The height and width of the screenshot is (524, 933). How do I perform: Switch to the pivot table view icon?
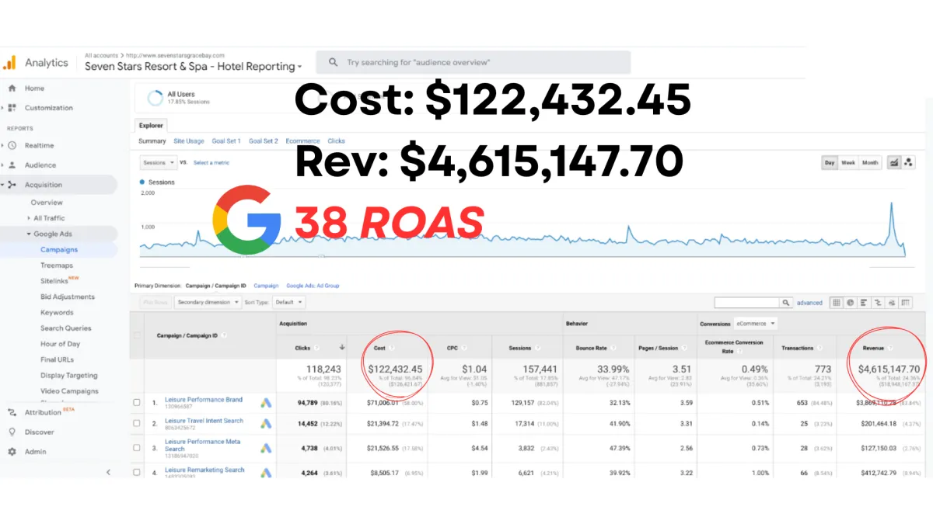(x=906, y=303)
